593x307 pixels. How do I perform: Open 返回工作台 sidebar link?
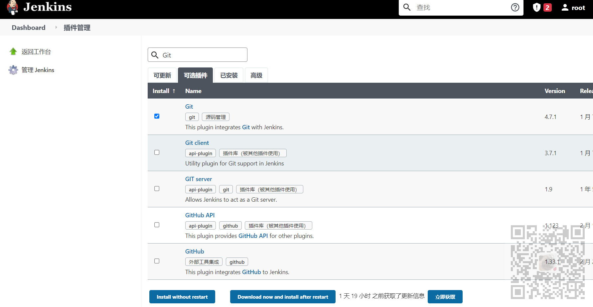click(x=36, y=52)
